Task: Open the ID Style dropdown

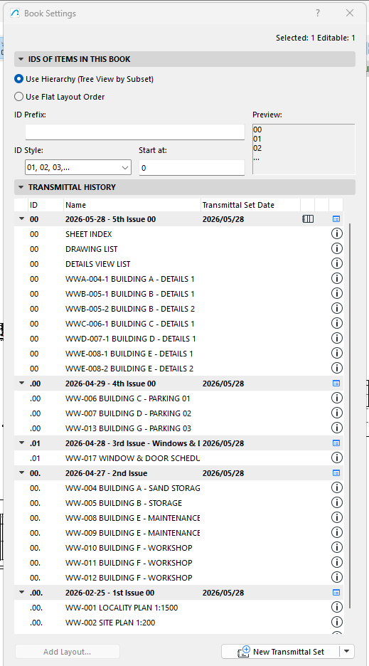Action: point(78,167)
